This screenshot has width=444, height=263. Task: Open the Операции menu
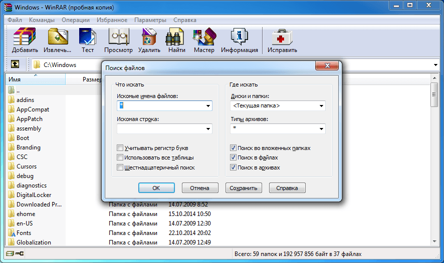tap(76, 20)
